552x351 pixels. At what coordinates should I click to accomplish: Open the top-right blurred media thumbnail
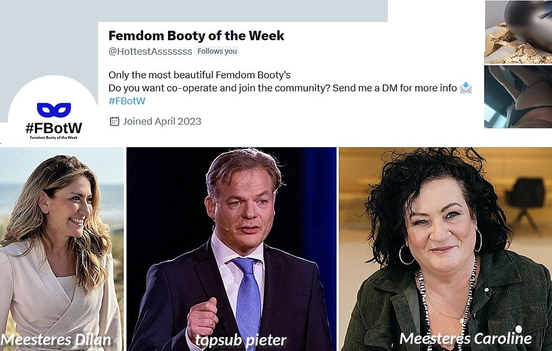(518, 32)
